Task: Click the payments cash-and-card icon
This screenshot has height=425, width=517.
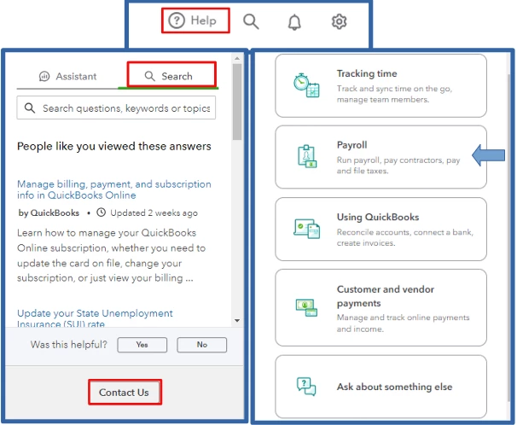Action: click(306, 307)
